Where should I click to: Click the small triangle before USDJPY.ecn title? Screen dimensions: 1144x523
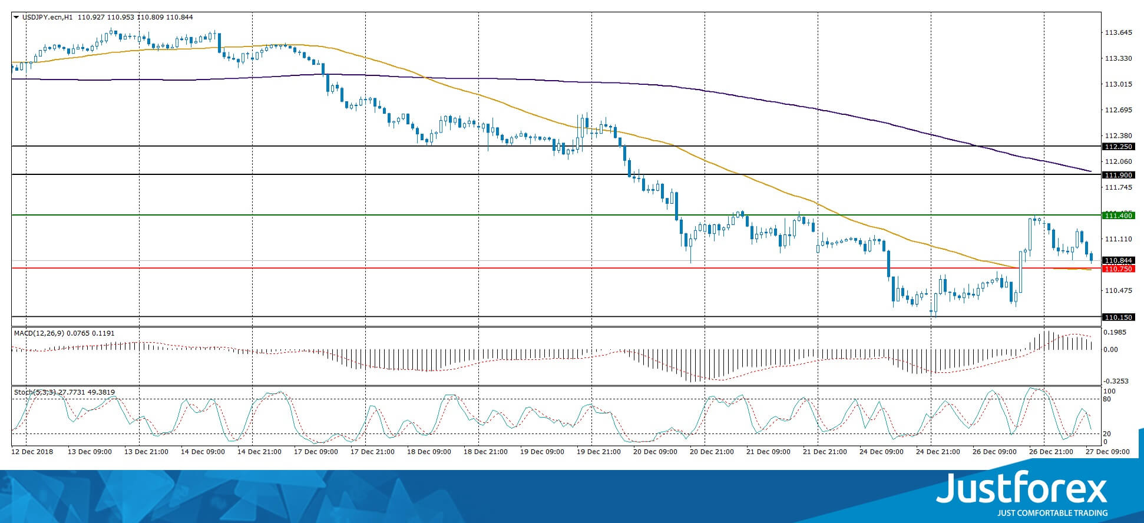point(16,17)
